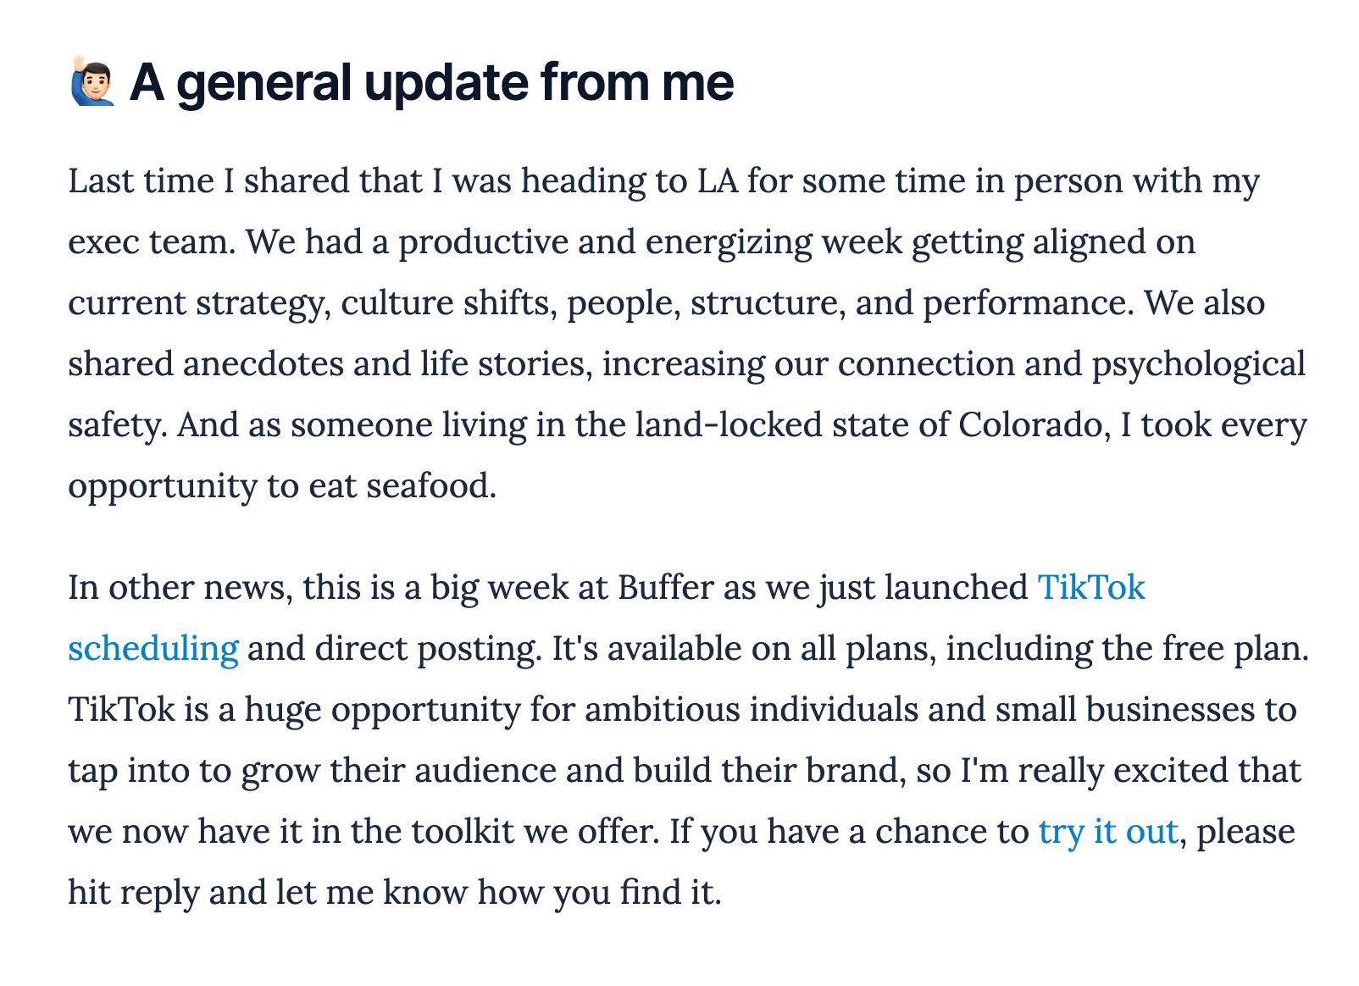This screenshot has height=986, width=1359.
Task: Click "hit reply" in the last line
Action: (133, 893)
